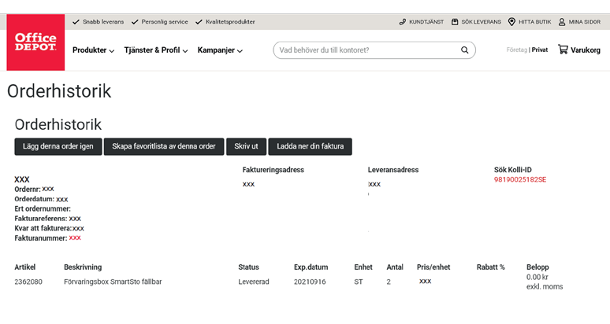Open Kolli-ID tracking link 98190025182SE

tap(520, 180)
